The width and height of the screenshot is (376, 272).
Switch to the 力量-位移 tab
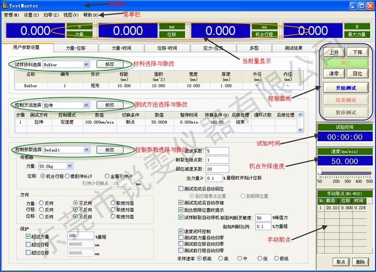pyautogui.click(x=76, y=48)
